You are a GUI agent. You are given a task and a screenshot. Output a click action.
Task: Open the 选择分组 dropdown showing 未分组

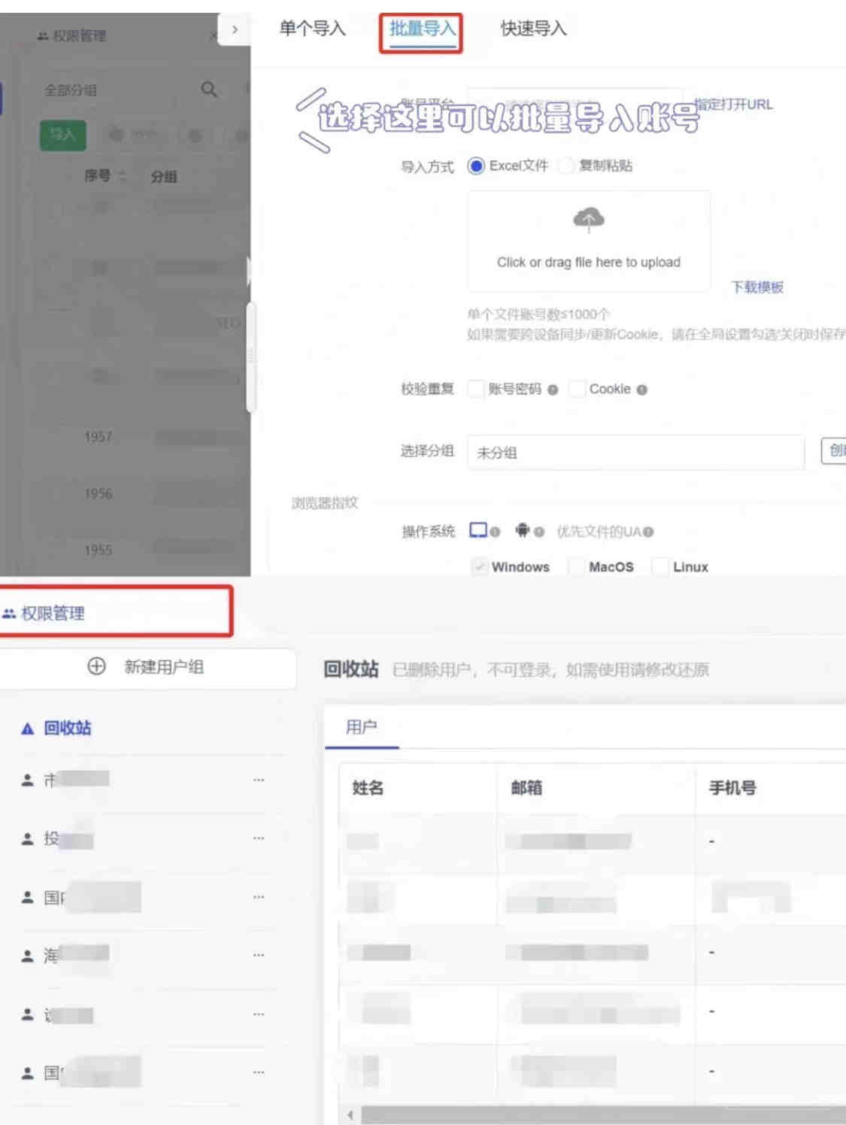pos(636,452)
